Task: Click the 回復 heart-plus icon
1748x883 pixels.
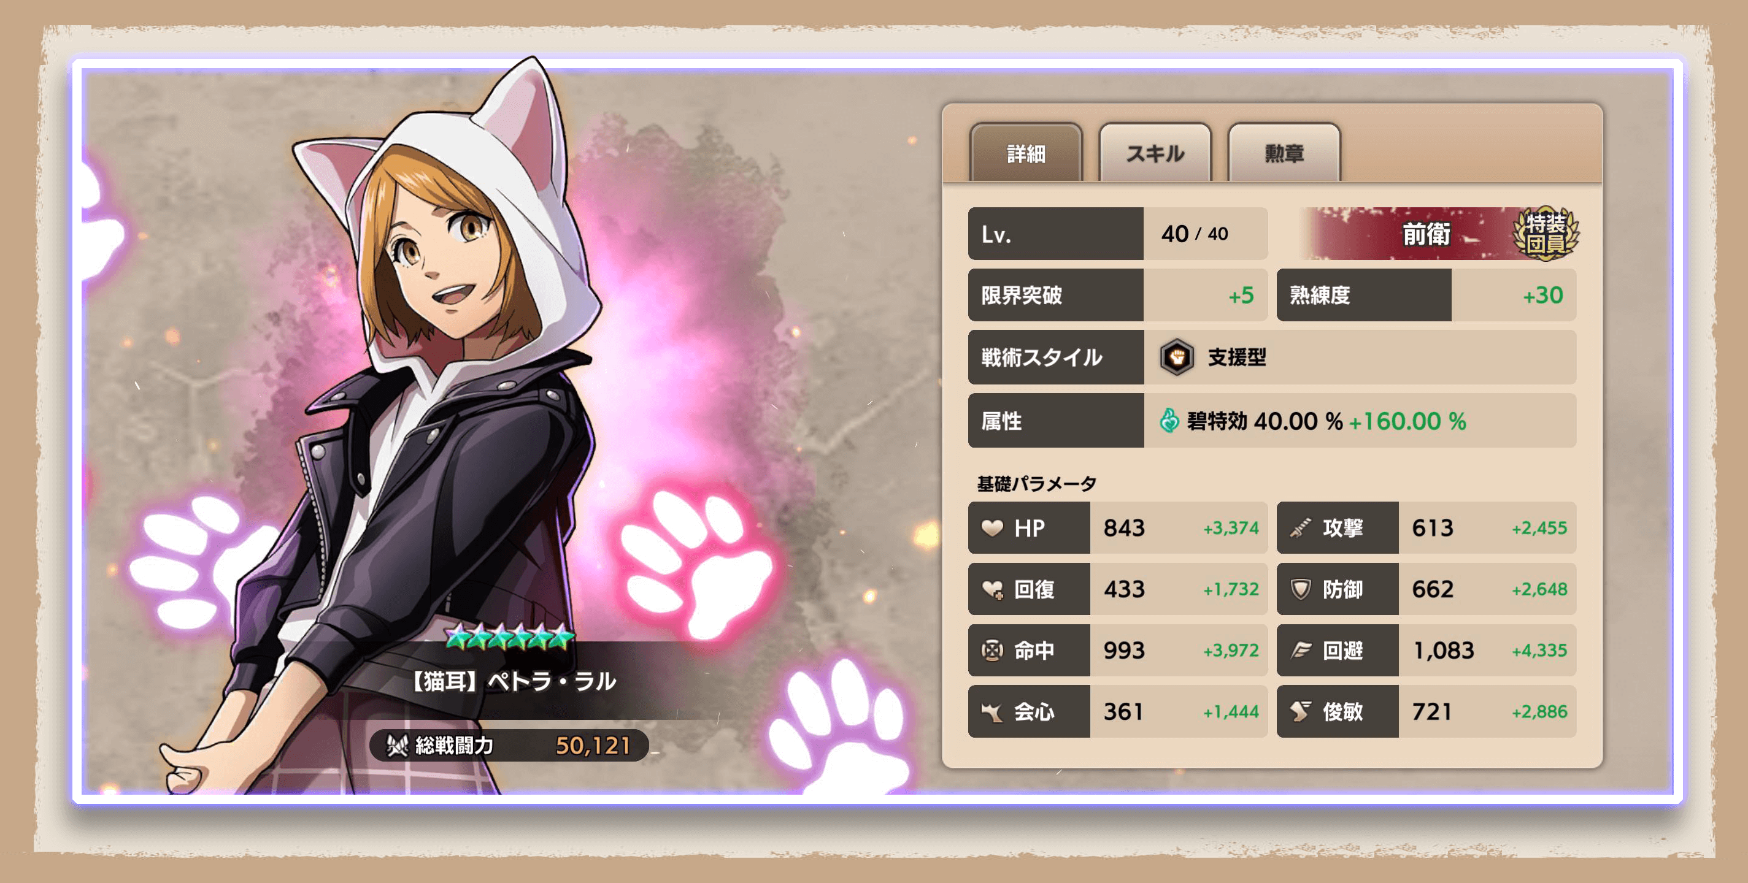Action: [993, 589]
